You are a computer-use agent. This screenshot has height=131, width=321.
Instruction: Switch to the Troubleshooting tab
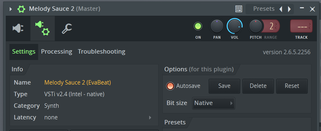point(101,52)
